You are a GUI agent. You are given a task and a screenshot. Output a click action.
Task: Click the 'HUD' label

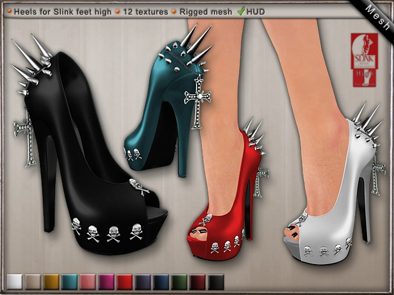(x=256, y=12)
